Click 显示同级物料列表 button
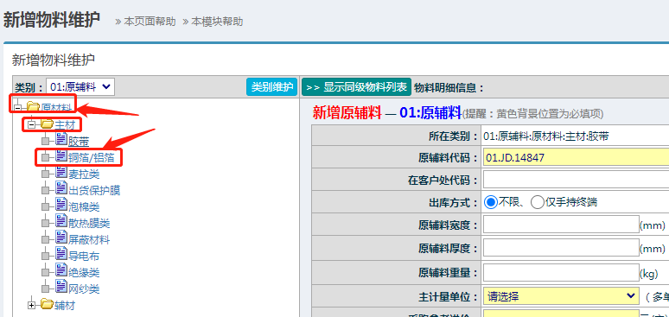This screenshot has width=669, height=317. tap(356, 87)
